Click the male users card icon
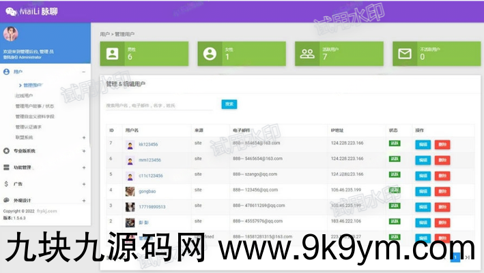The height and width of the screenshot is (273, 484). (112, 54)
